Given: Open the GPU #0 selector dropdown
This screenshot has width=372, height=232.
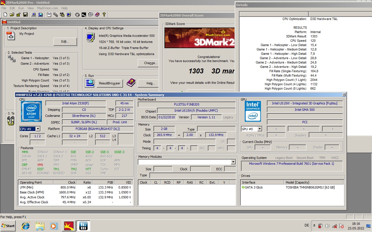Looking at the screenshot, I should [260, 129].
